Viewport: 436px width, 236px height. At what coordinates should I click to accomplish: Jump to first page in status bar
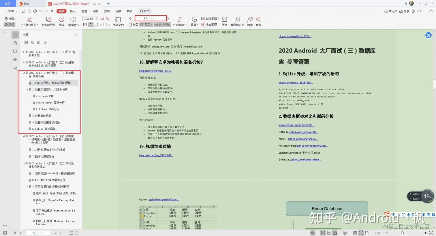[x=15, y=233]
